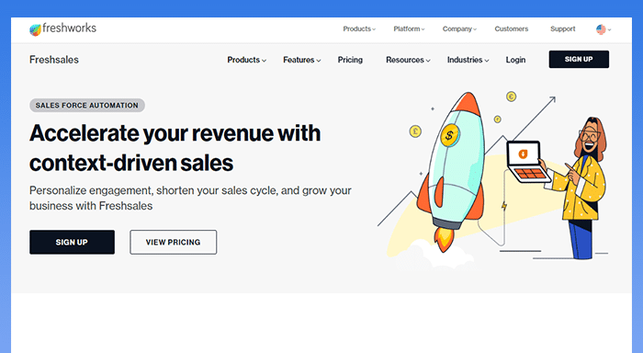Expand the top bar Products menu
The width and height of the screenshot is (643, 353).
coord(359,29)
